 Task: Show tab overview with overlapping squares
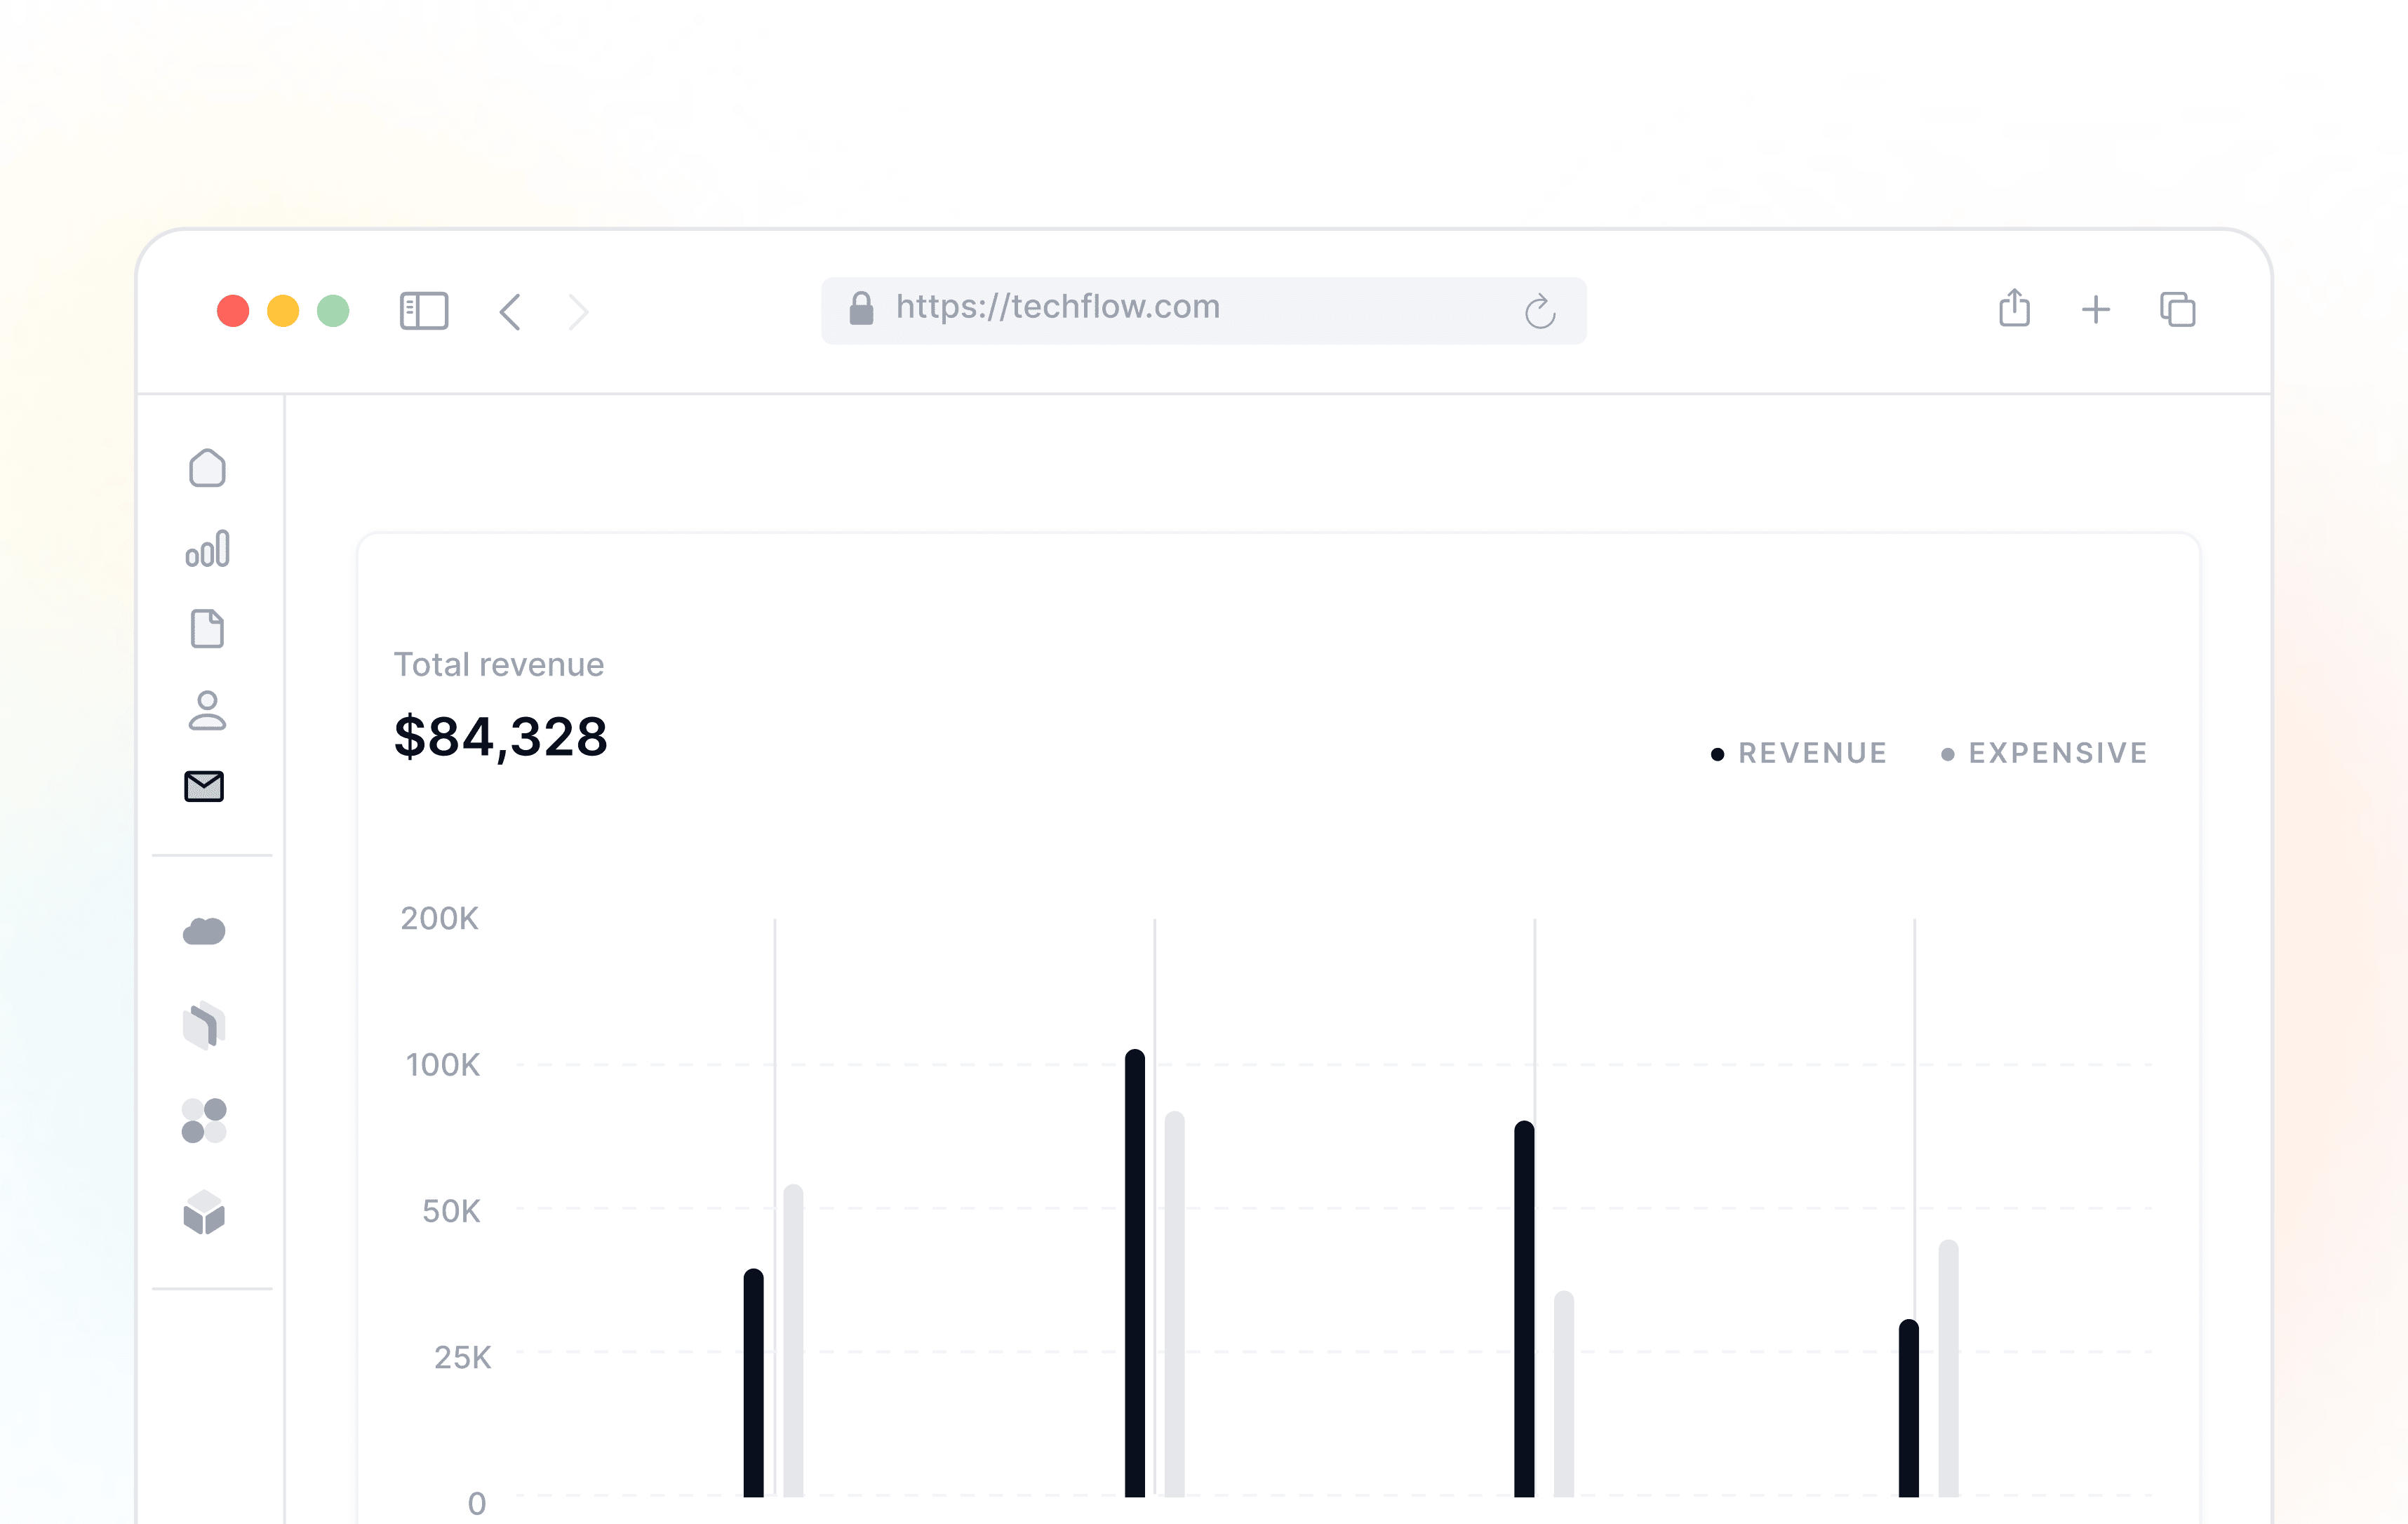(x=2178, y=310)
